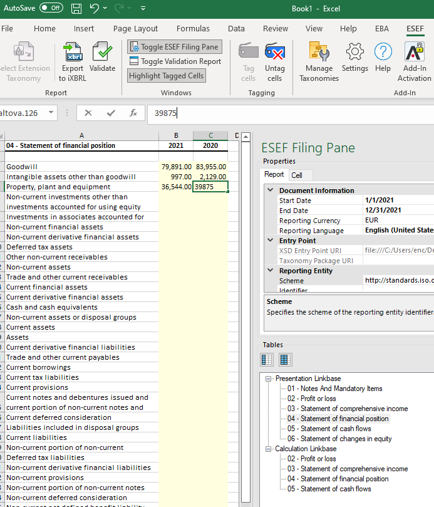Open the ESEF Settings gear

[355, 53]
